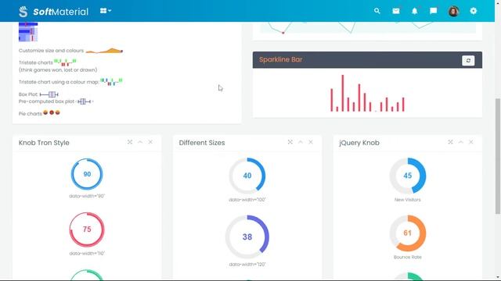Open the mail envelope icon
This screenshot has width=501, height=281.
396,11
